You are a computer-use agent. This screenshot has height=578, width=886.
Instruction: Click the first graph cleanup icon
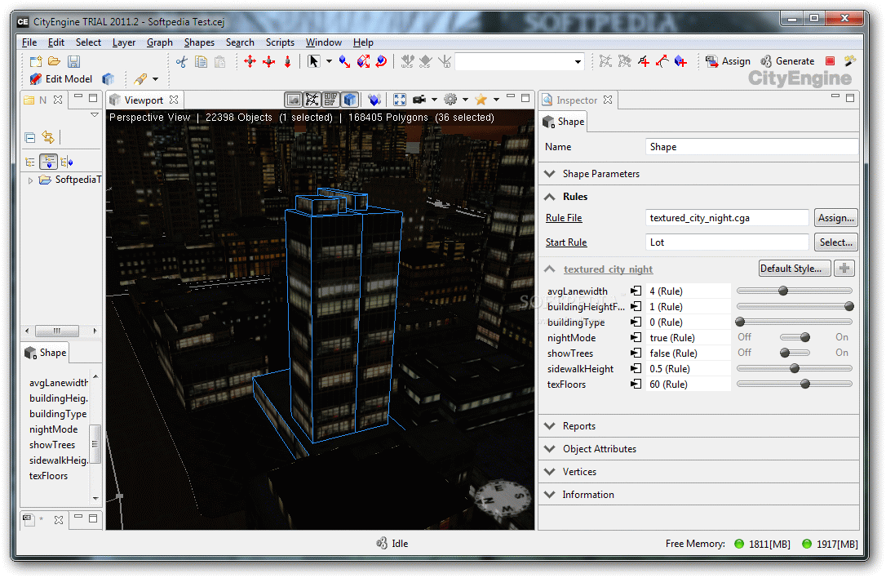pos(605,61)
